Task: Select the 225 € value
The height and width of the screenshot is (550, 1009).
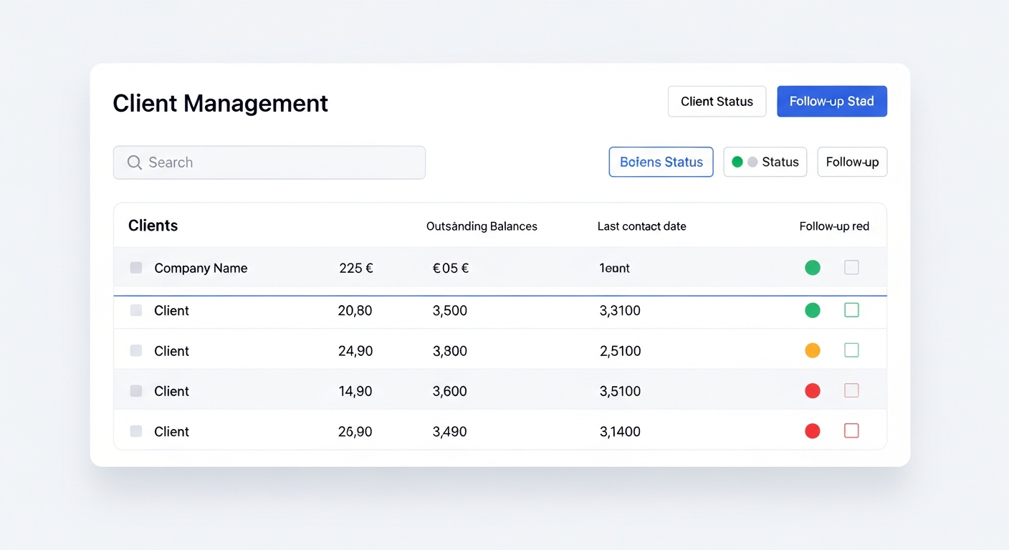Action: (356, 268)
